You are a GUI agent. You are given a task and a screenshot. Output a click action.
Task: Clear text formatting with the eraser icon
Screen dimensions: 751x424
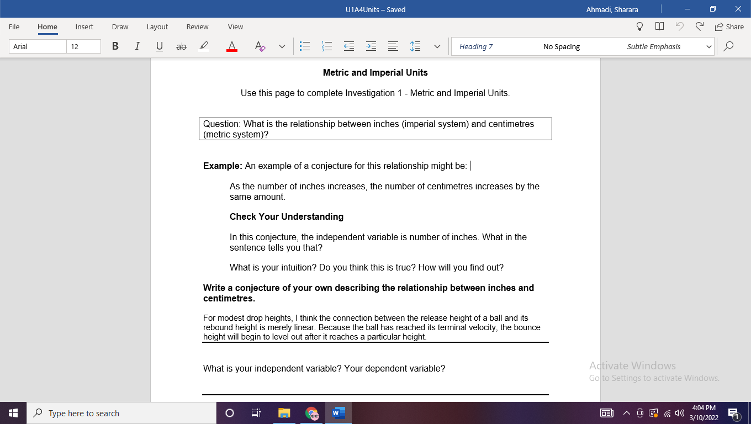click(x=260, y=46)
